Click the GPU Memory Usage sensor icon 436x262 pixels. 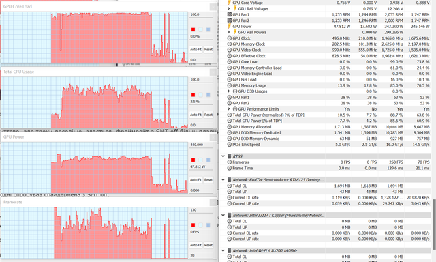tap(230, 85)
